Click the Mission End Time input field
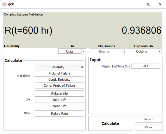This screenshot has width=166, height=134. tap(146, 66)
